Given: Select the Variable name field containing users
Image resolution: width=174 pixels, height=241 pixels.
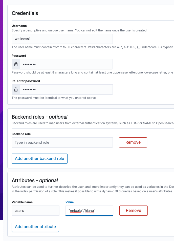Looking at the screenshot, I should click(x=35, y=211).
